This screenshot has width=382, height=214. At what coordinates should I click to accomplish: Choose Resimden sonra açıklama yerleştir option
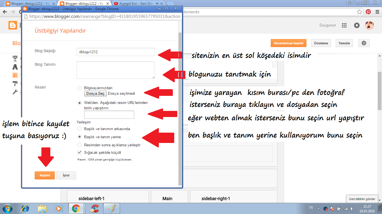[x=79, y=145]
